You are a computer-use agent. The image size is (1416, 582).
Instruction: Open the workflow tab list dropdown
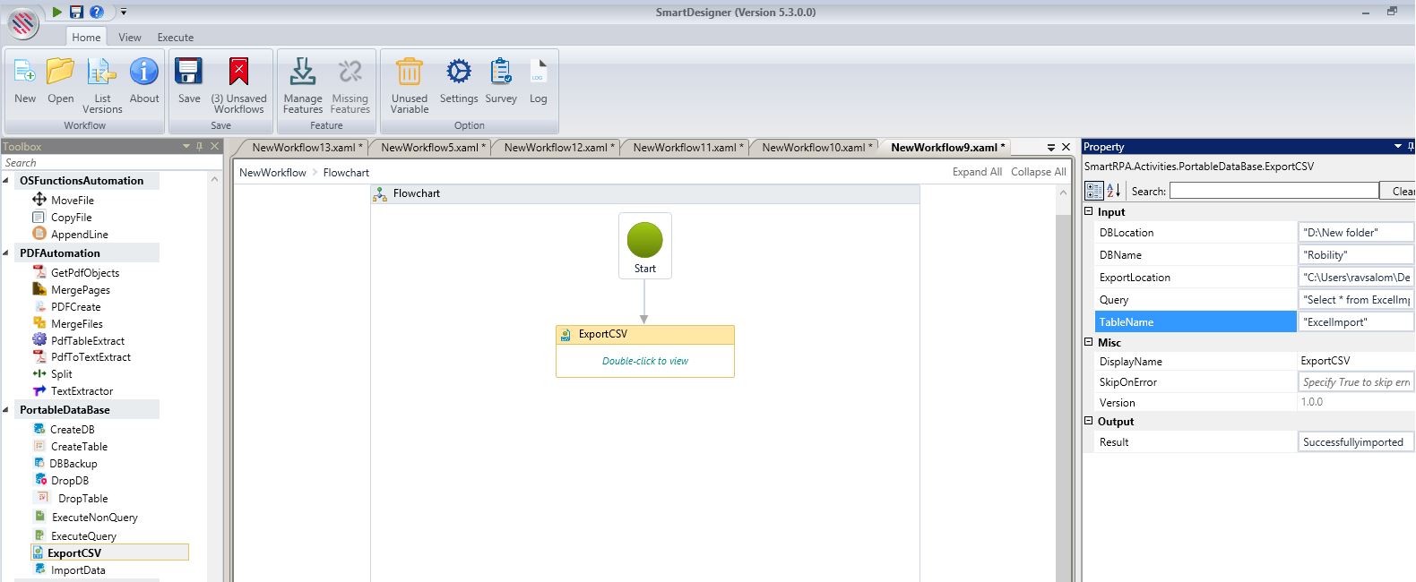click(1051, 148)
